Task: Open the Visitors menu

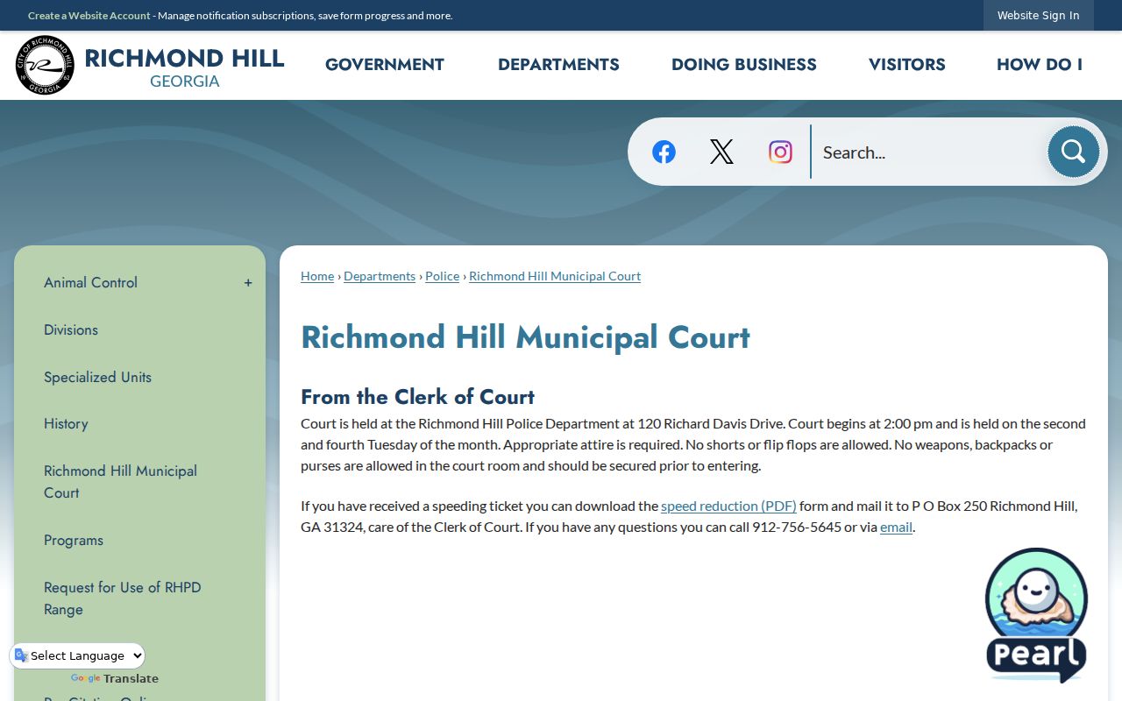Action: pos(907,65)
